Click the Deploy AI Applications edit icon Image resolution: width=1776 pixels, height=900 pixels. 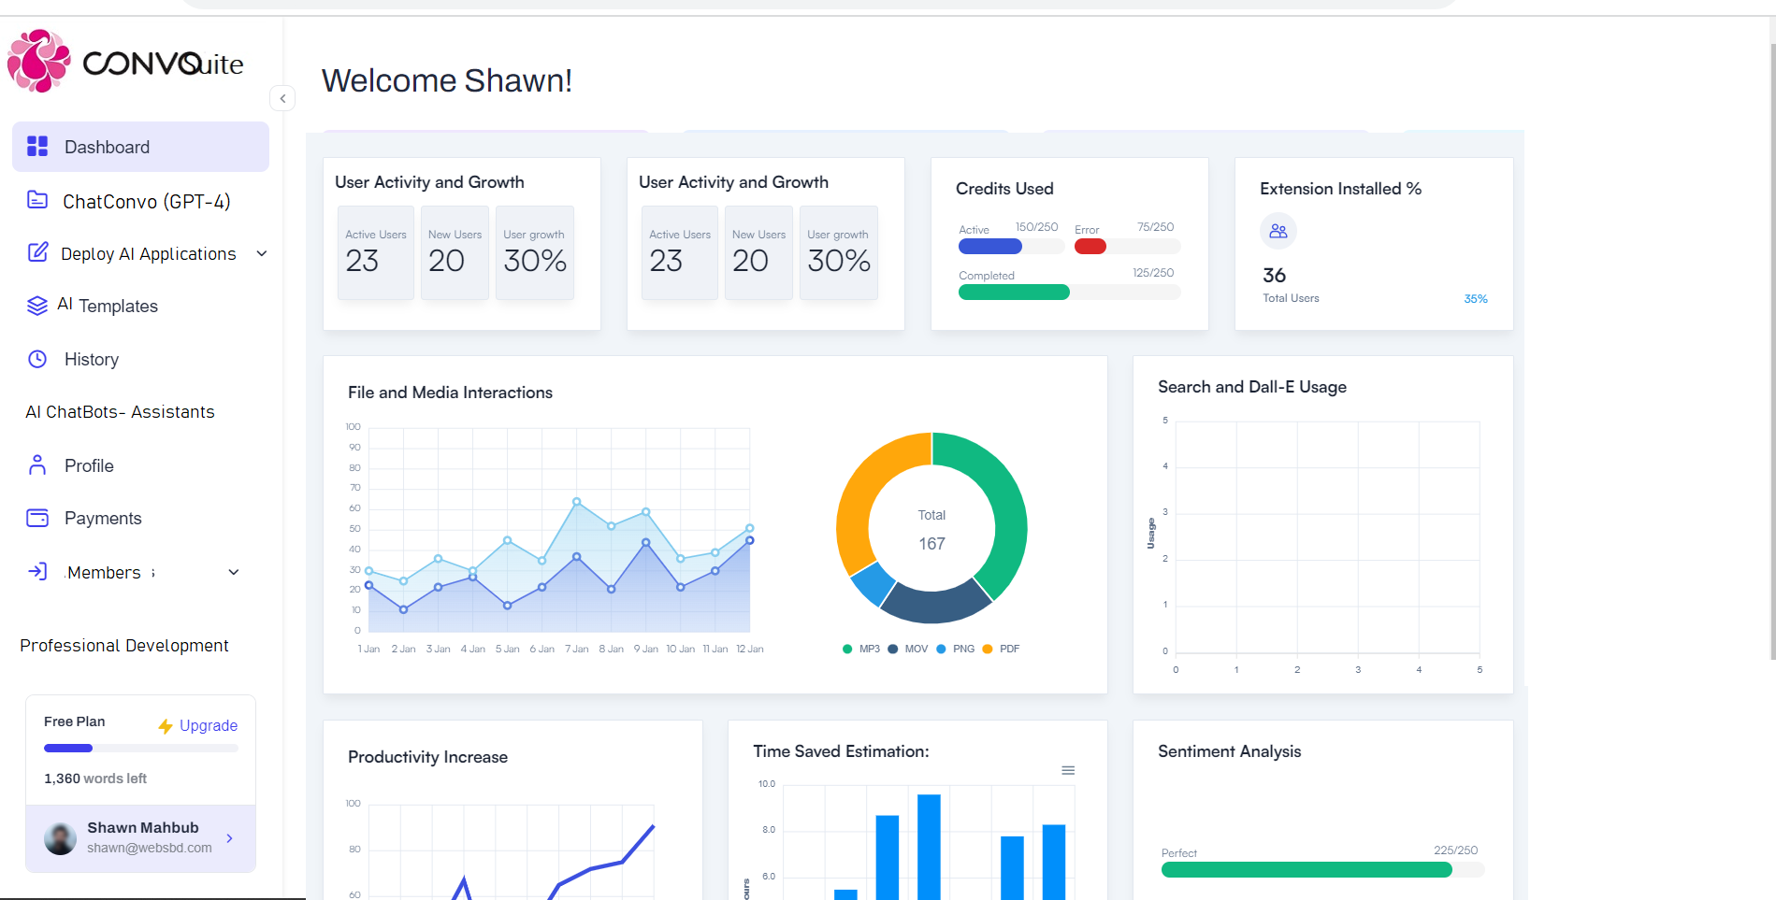(37, 252)
